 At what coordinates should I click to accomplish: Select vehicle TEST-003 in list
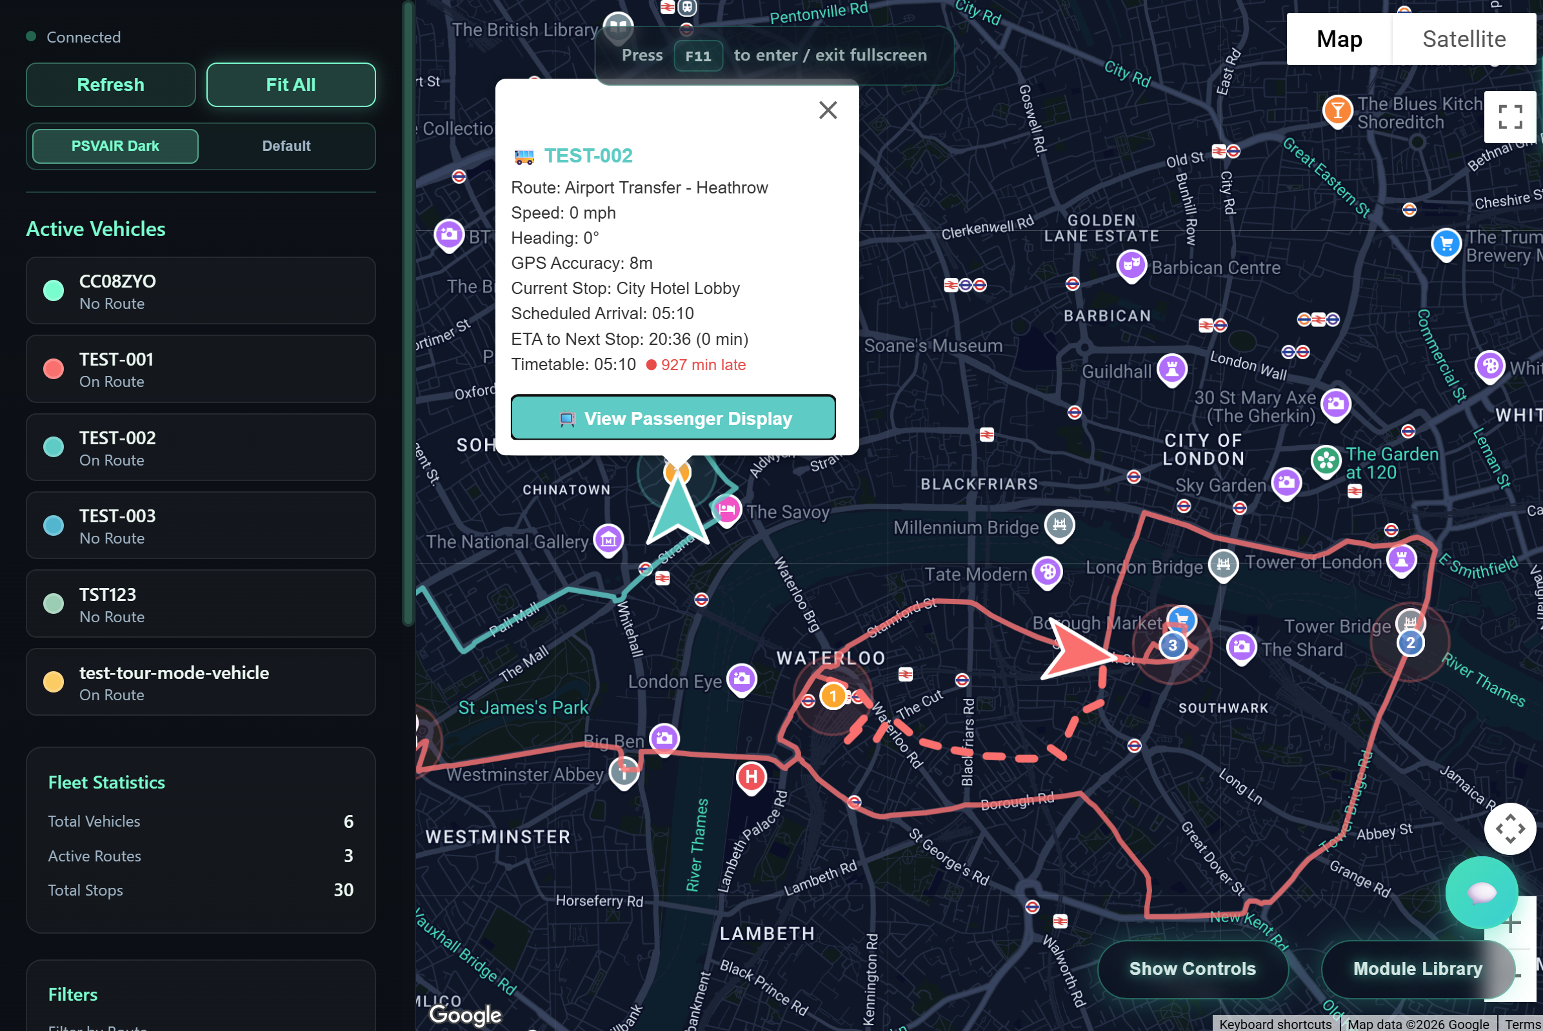coord(201,526)
